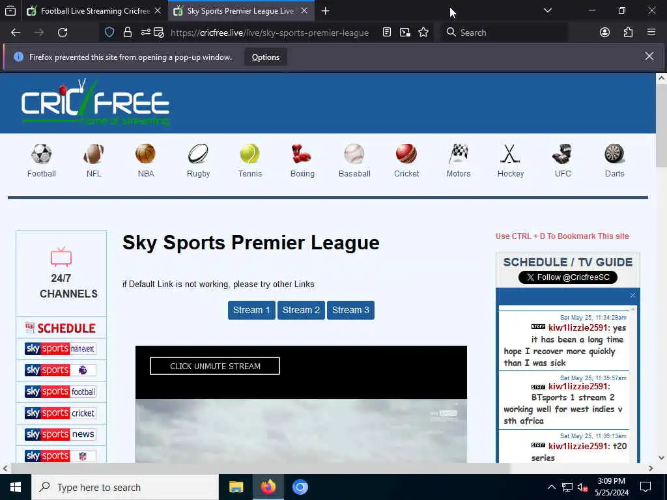Open tracking protection shield panel

pos(109,33)
